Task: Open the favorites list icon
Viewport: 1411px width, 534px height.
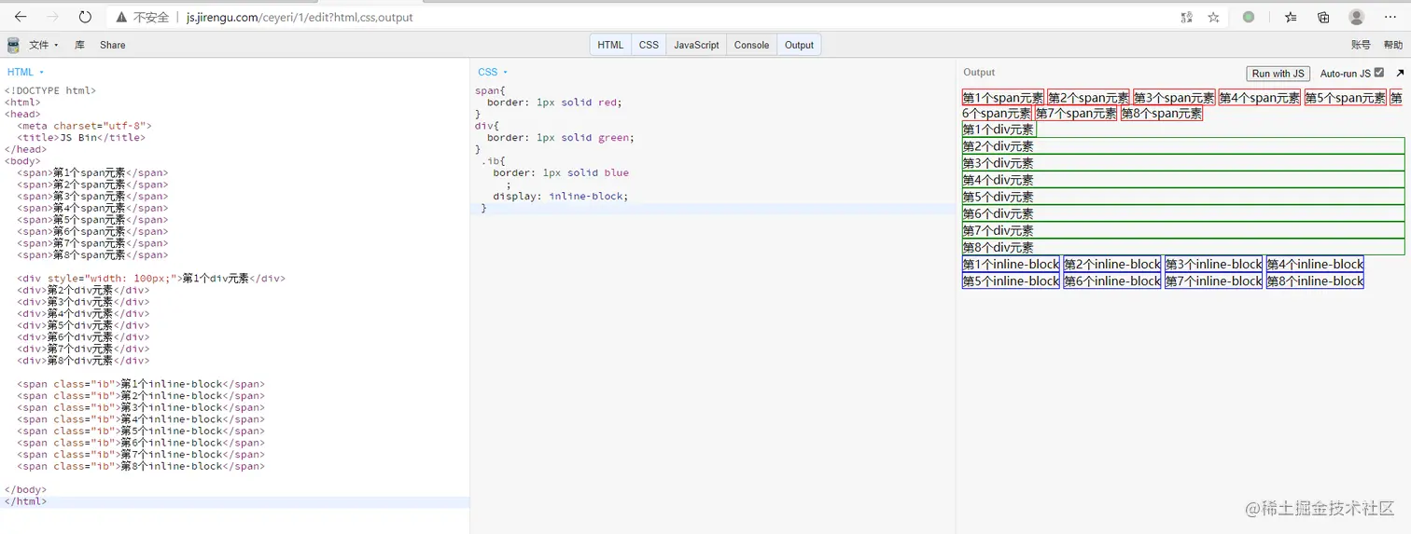Action: point(1291,17)
